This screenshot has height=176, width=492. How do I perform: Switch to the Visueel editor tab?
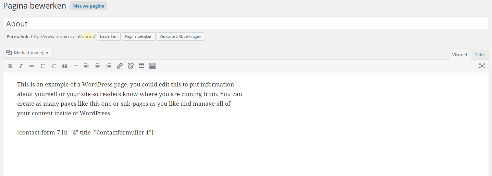click(459, 55)
